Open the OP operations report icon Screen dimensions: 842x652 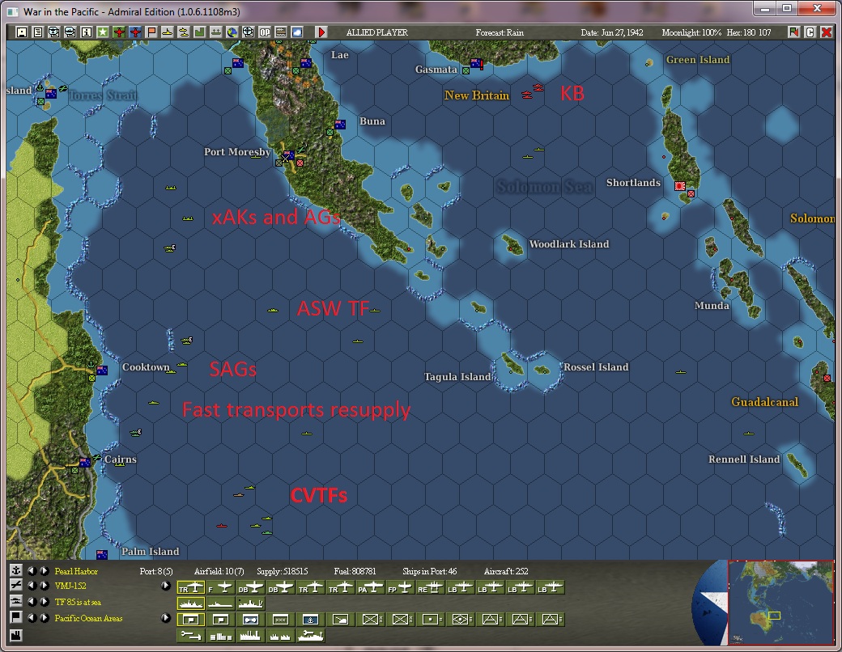264,32
